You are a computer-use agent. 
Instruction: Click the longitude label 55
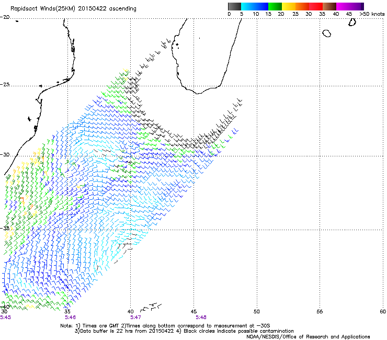coord(320,312)
